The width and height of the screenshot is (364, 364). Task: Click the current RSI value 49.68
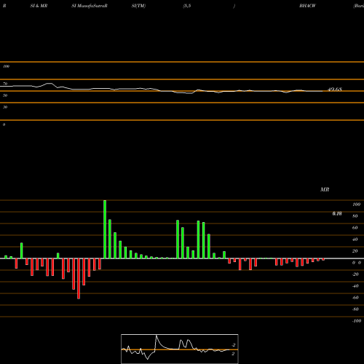coord(335,90)
